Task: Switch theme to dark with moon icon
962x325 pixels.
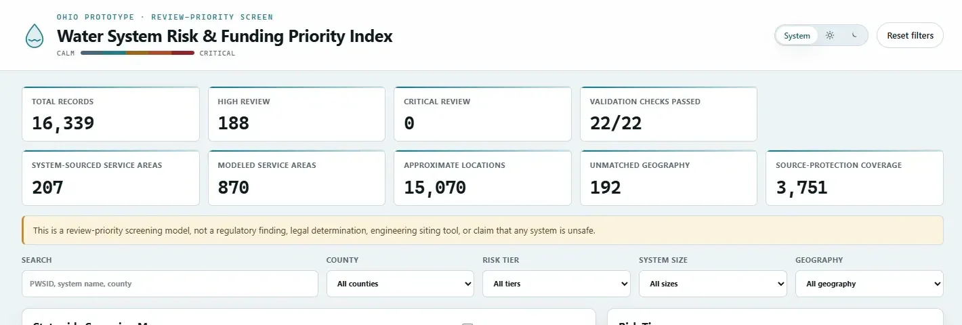Action: (x=854, y=36)
